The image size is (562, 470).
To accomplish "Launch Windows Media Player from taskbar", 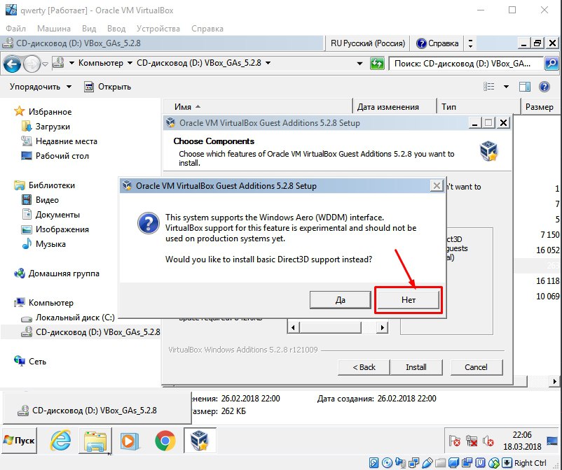I will coord(130,441).
